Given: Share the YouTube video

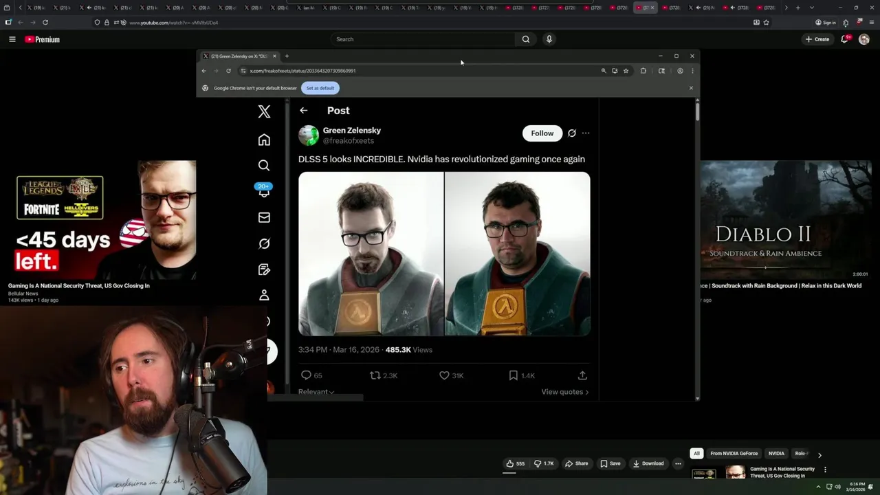Looking at the screenshot, I should tap(577, 463).
